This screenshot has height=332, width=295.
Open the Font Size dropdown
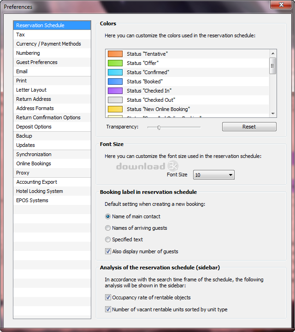(x=213, y=175)
